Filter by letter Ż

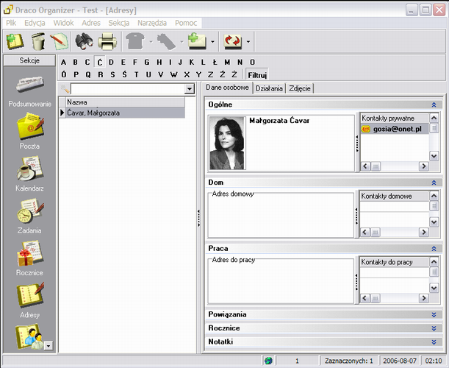tap(234, 74)
